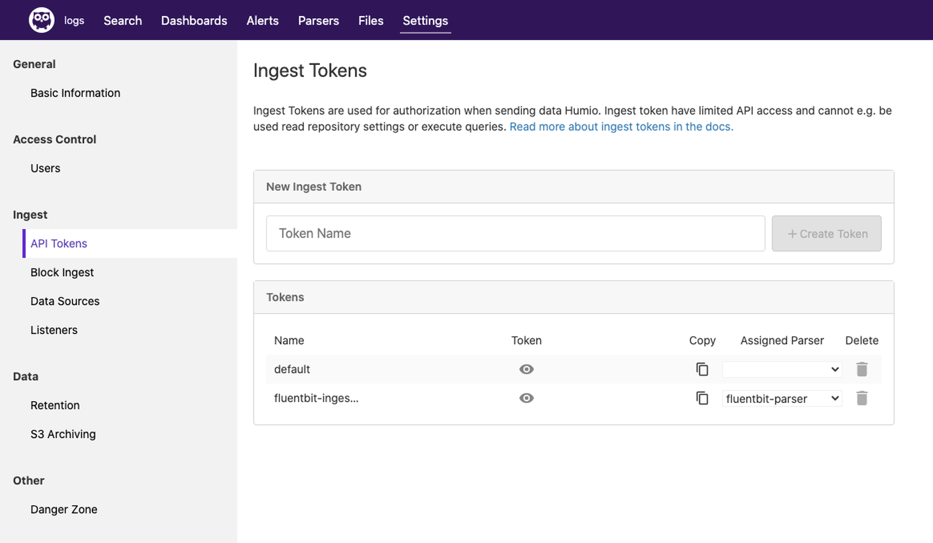
Task: Open ingest tokens docs link
Action: coord(621,126)
